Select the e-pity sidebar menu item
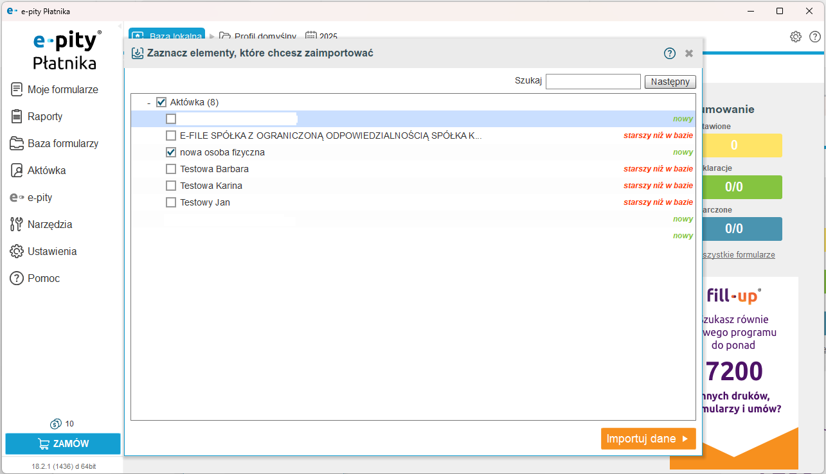The width and height of the screenshot is (826, 474). [39, 197]
